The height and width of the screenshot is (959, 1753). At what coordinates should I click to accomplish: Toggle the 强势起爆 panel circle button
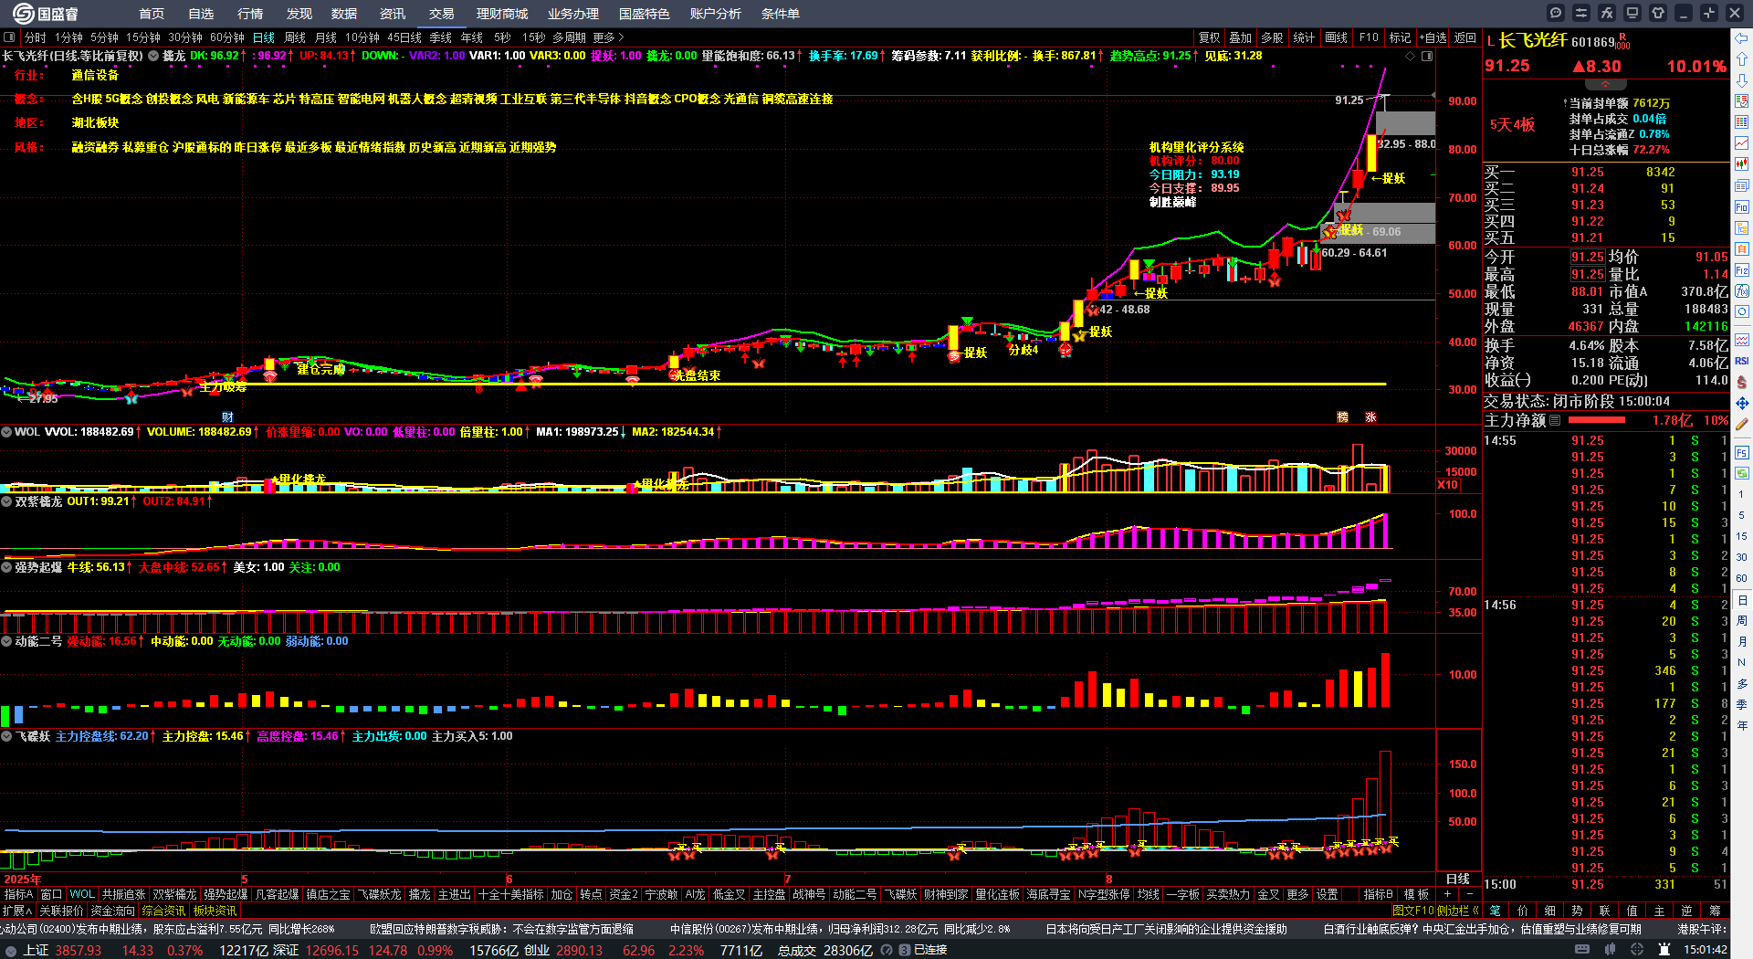point(6,567)
